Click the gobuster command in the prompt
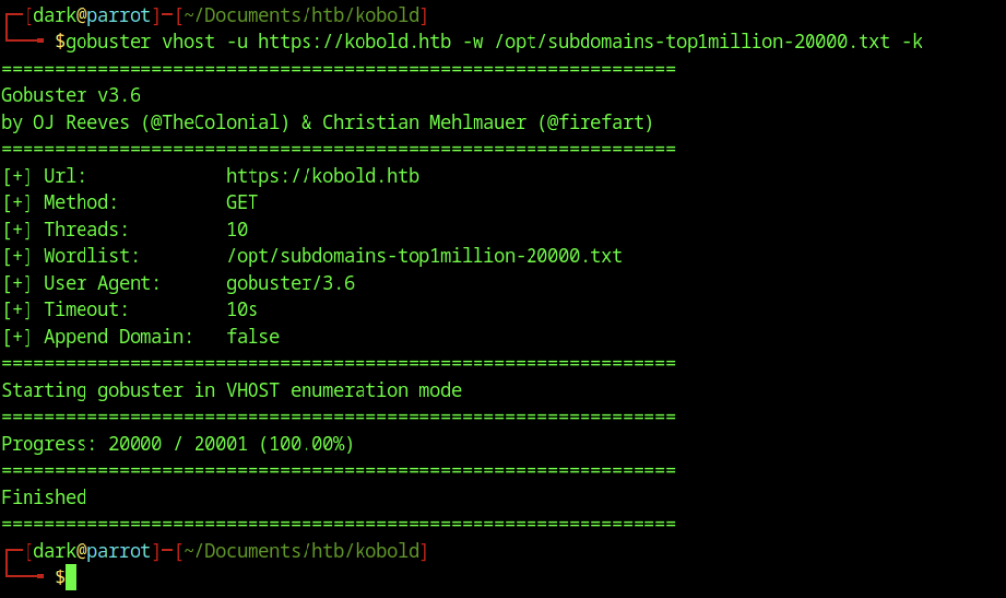Screen dimensions: 1006x598 [108, 41]
